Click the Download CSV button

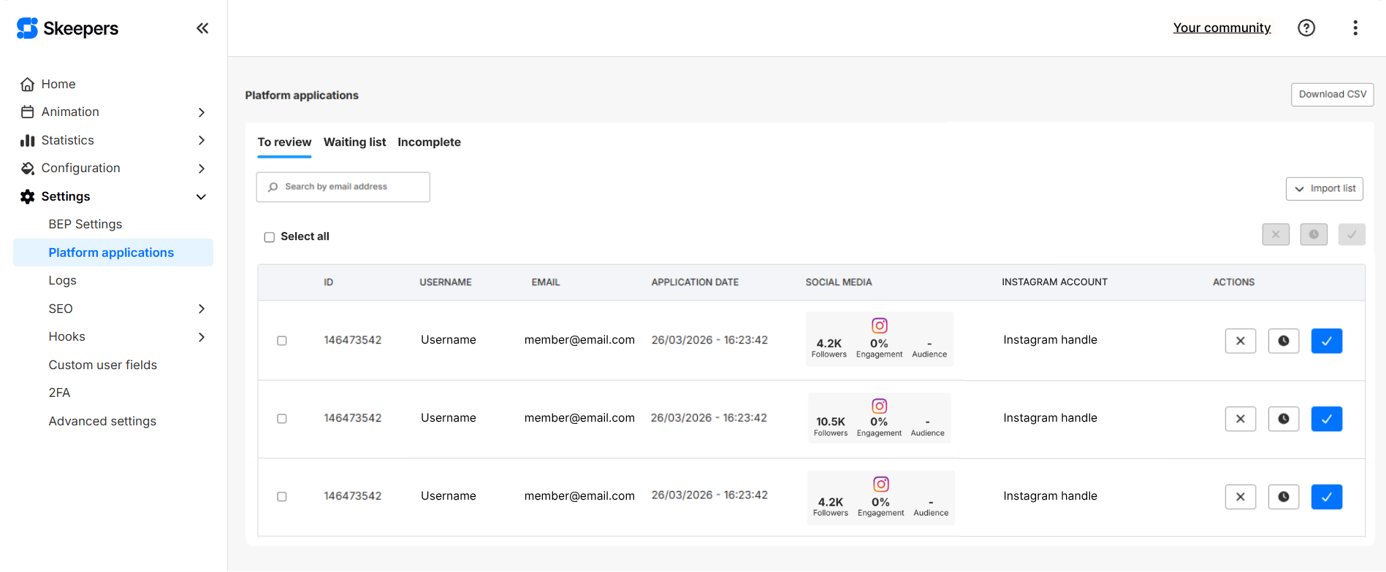point(1332,95)
